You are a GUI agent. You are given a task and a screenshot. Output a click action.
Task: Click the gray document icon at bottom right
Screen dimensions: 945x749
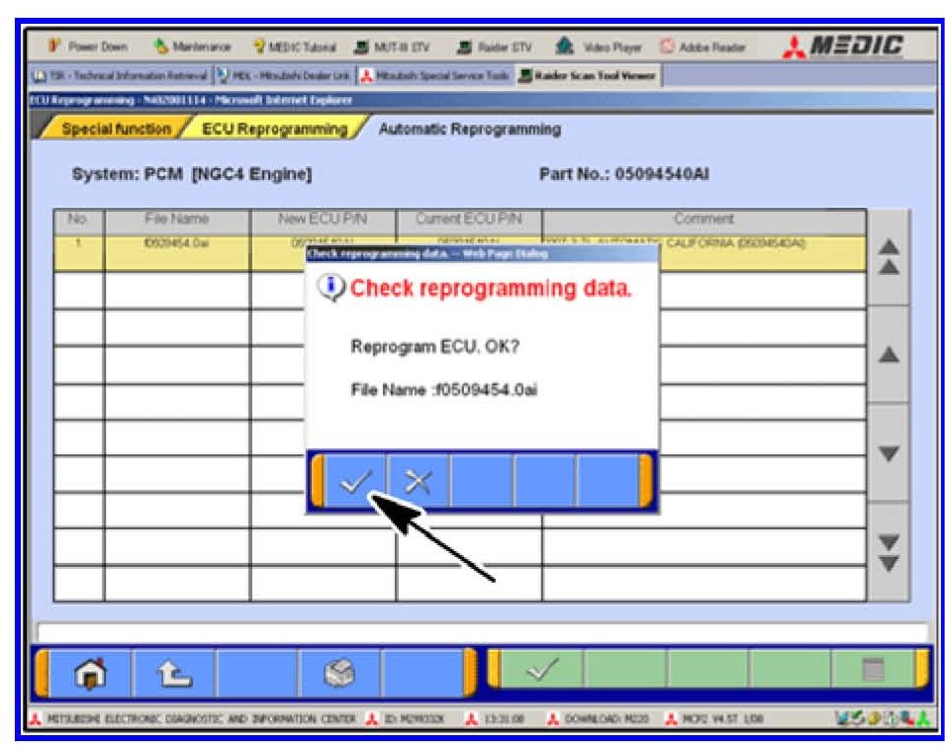[872, 674]
